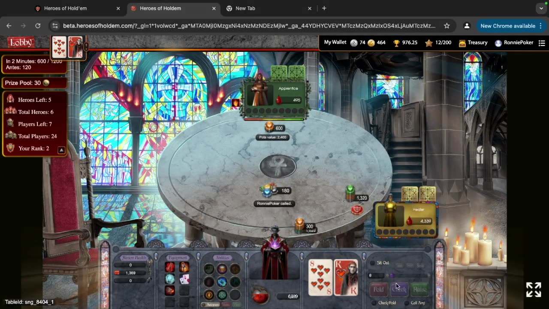Click the silver coin wallet balance icon
The image size is (549, 309).
click(x=354, y=42)
